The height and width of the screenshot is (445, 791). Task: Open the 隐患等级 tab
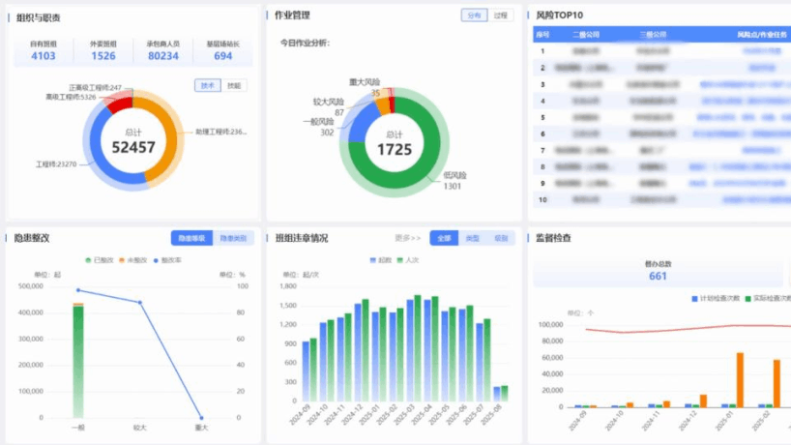191,238
